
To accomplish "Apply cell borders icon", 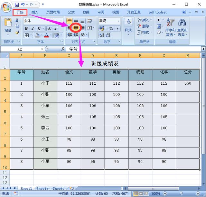I will point(27,35).
